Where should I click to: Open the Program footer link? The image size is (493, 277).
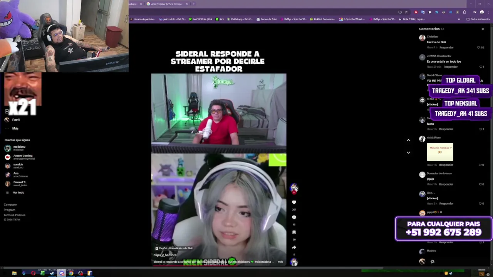click(10, 210)
